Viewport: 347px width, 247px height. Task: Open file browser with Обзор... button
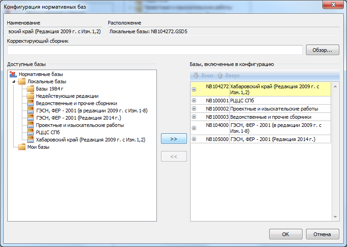[322, 50]
